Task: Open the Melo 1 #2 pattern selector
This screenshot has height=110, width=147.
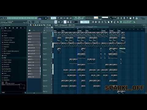Action: (x=85, y=22)
